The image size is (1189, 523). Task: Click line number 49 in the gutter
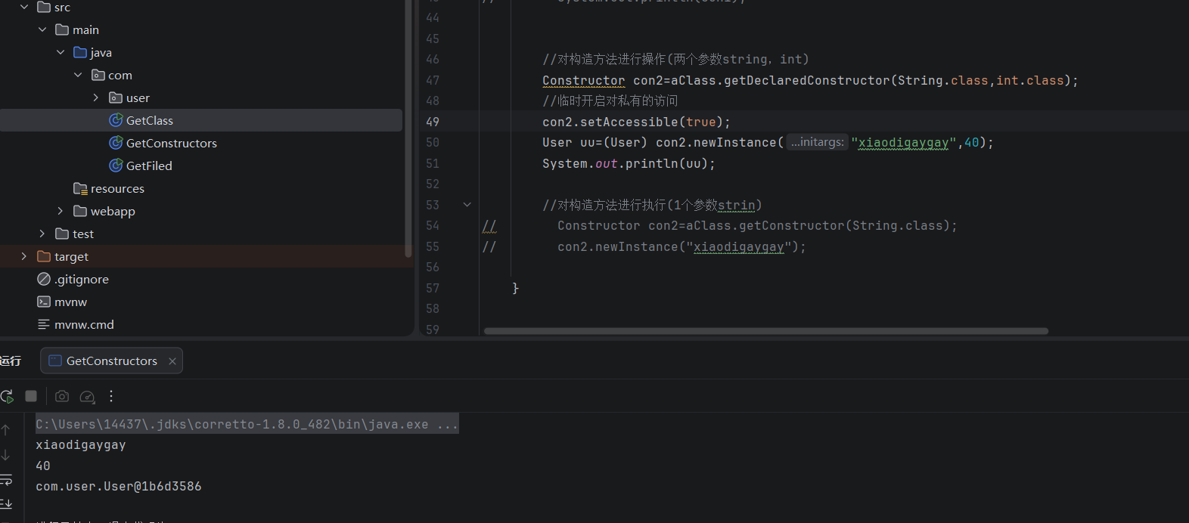[433, 122]
